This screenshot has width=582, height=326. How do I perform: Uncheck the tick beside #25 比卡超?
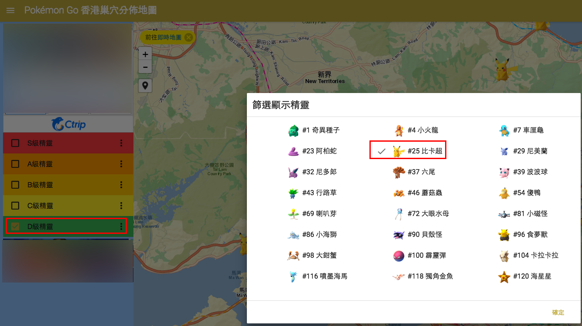pyautogui.click(x=382, y=151)
